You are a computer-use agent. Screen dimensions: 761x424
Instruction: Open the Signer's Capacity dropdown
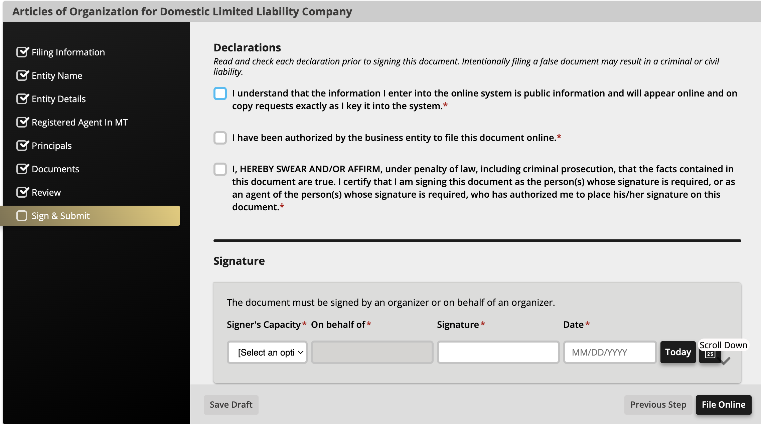click(x=267, y=352)
